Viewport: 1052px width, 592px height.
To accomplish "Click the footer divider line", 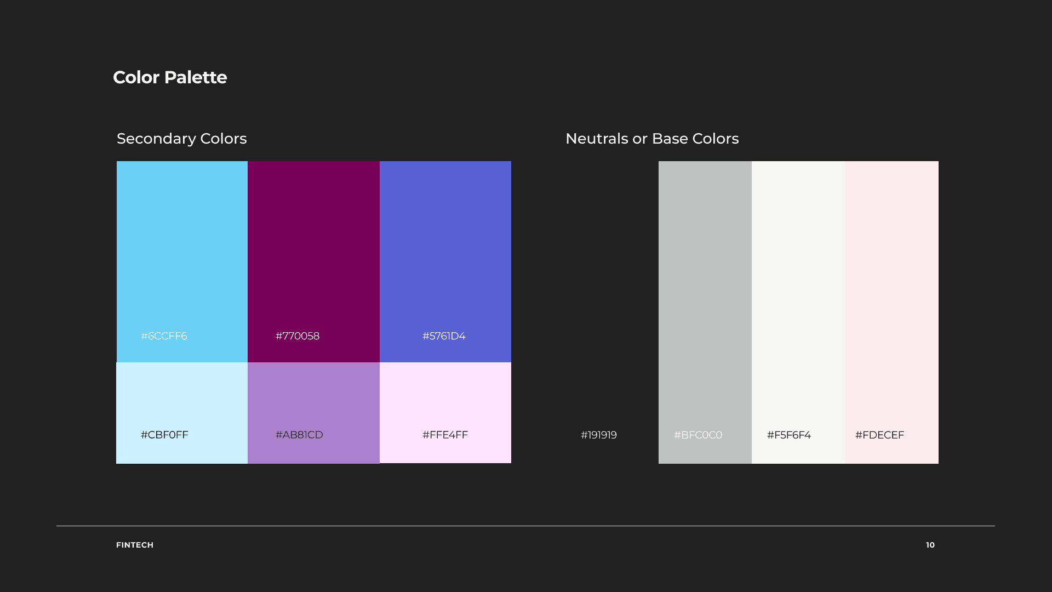I will click(525, 526).
